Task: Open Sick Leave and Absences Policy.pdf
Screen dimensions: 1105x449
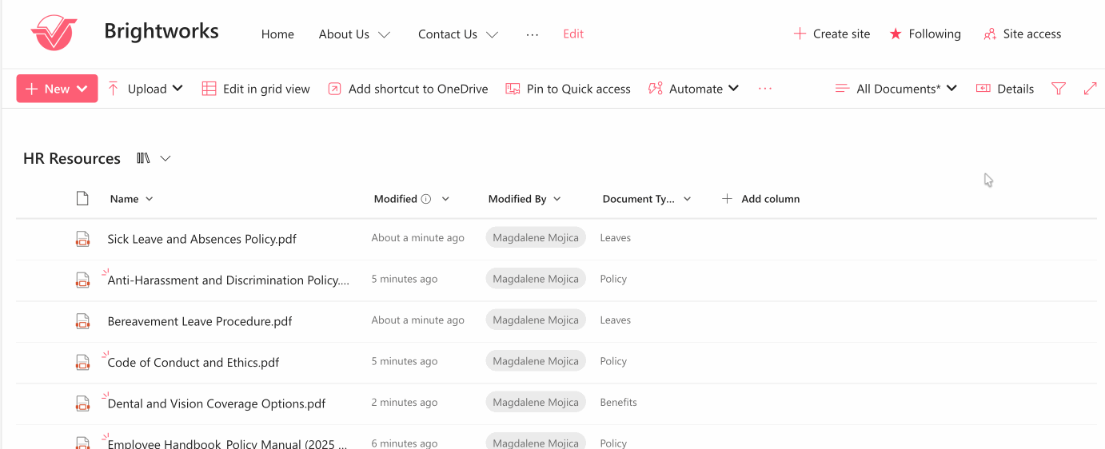Action: 202,239
